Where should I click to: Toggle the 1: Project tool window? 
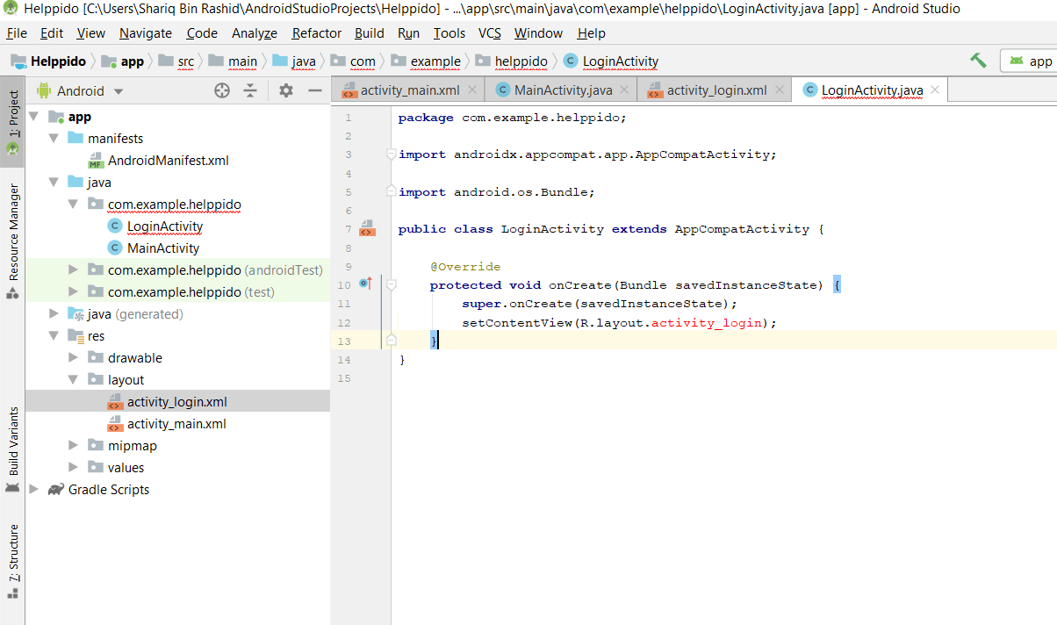(12, 121)
